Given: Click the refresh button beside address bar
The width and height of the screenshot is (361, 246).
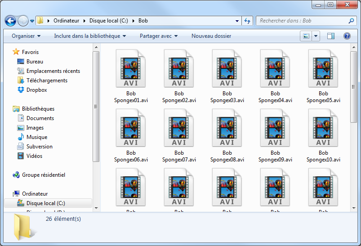Looking at the screenshot, I should click(x=248, y=21).
